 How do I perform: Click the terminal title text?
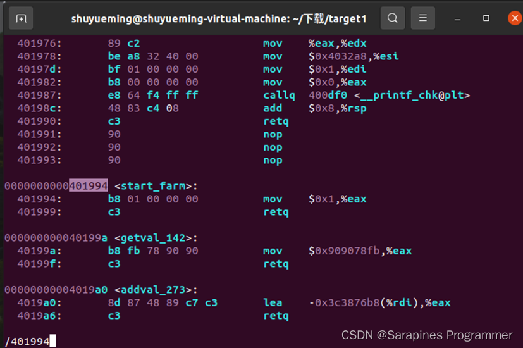pyautogui.click(x=219, y=19)
